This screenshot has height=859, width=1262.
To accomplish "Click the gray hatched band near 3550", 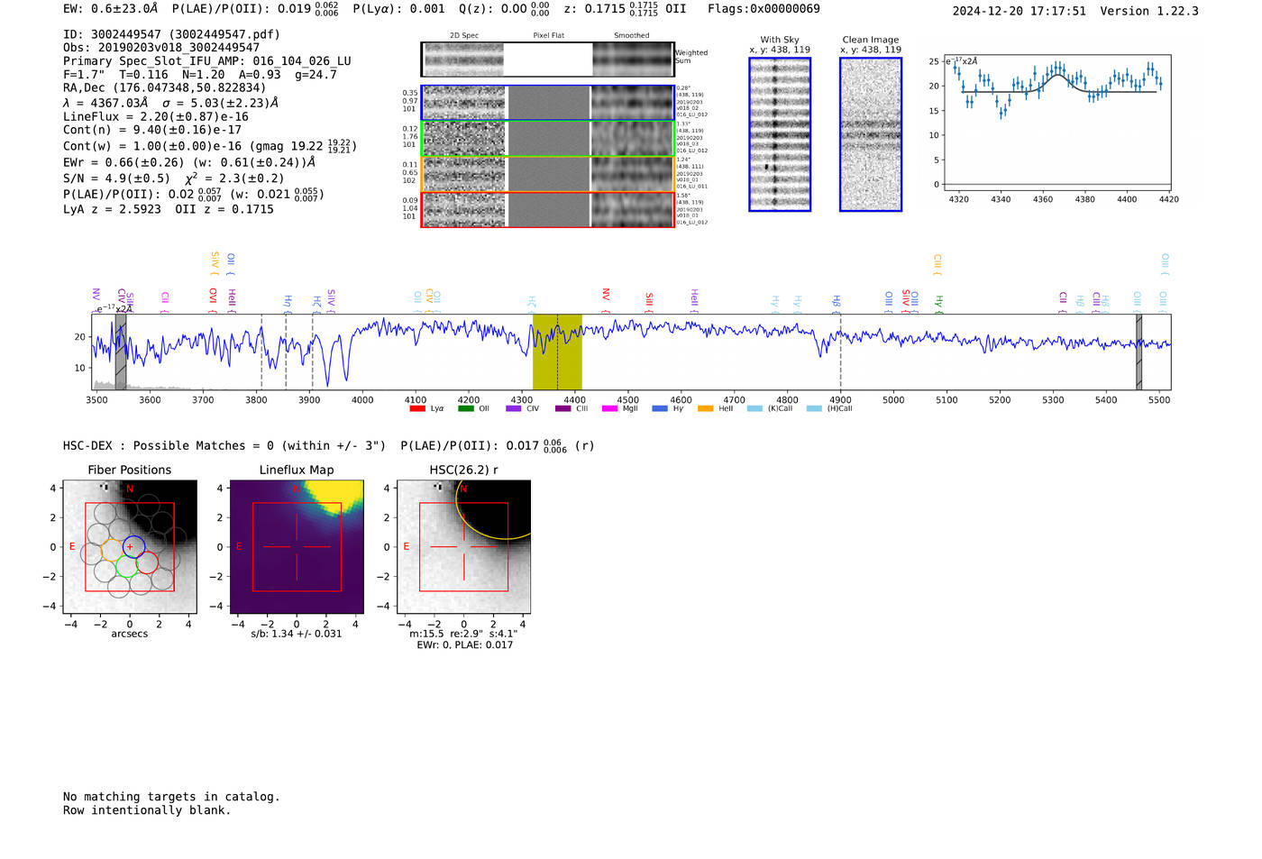I will pyautogui.click(x=121, y=352).
